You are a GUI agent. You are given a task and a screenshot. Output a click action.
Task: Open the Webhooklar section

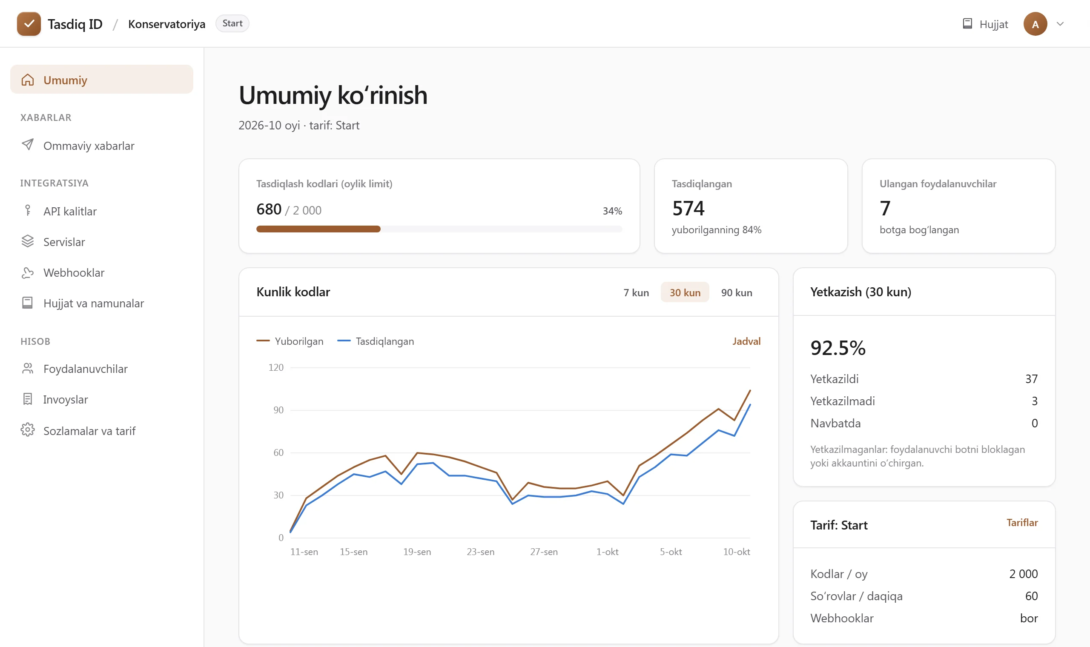tap(102, 272)
